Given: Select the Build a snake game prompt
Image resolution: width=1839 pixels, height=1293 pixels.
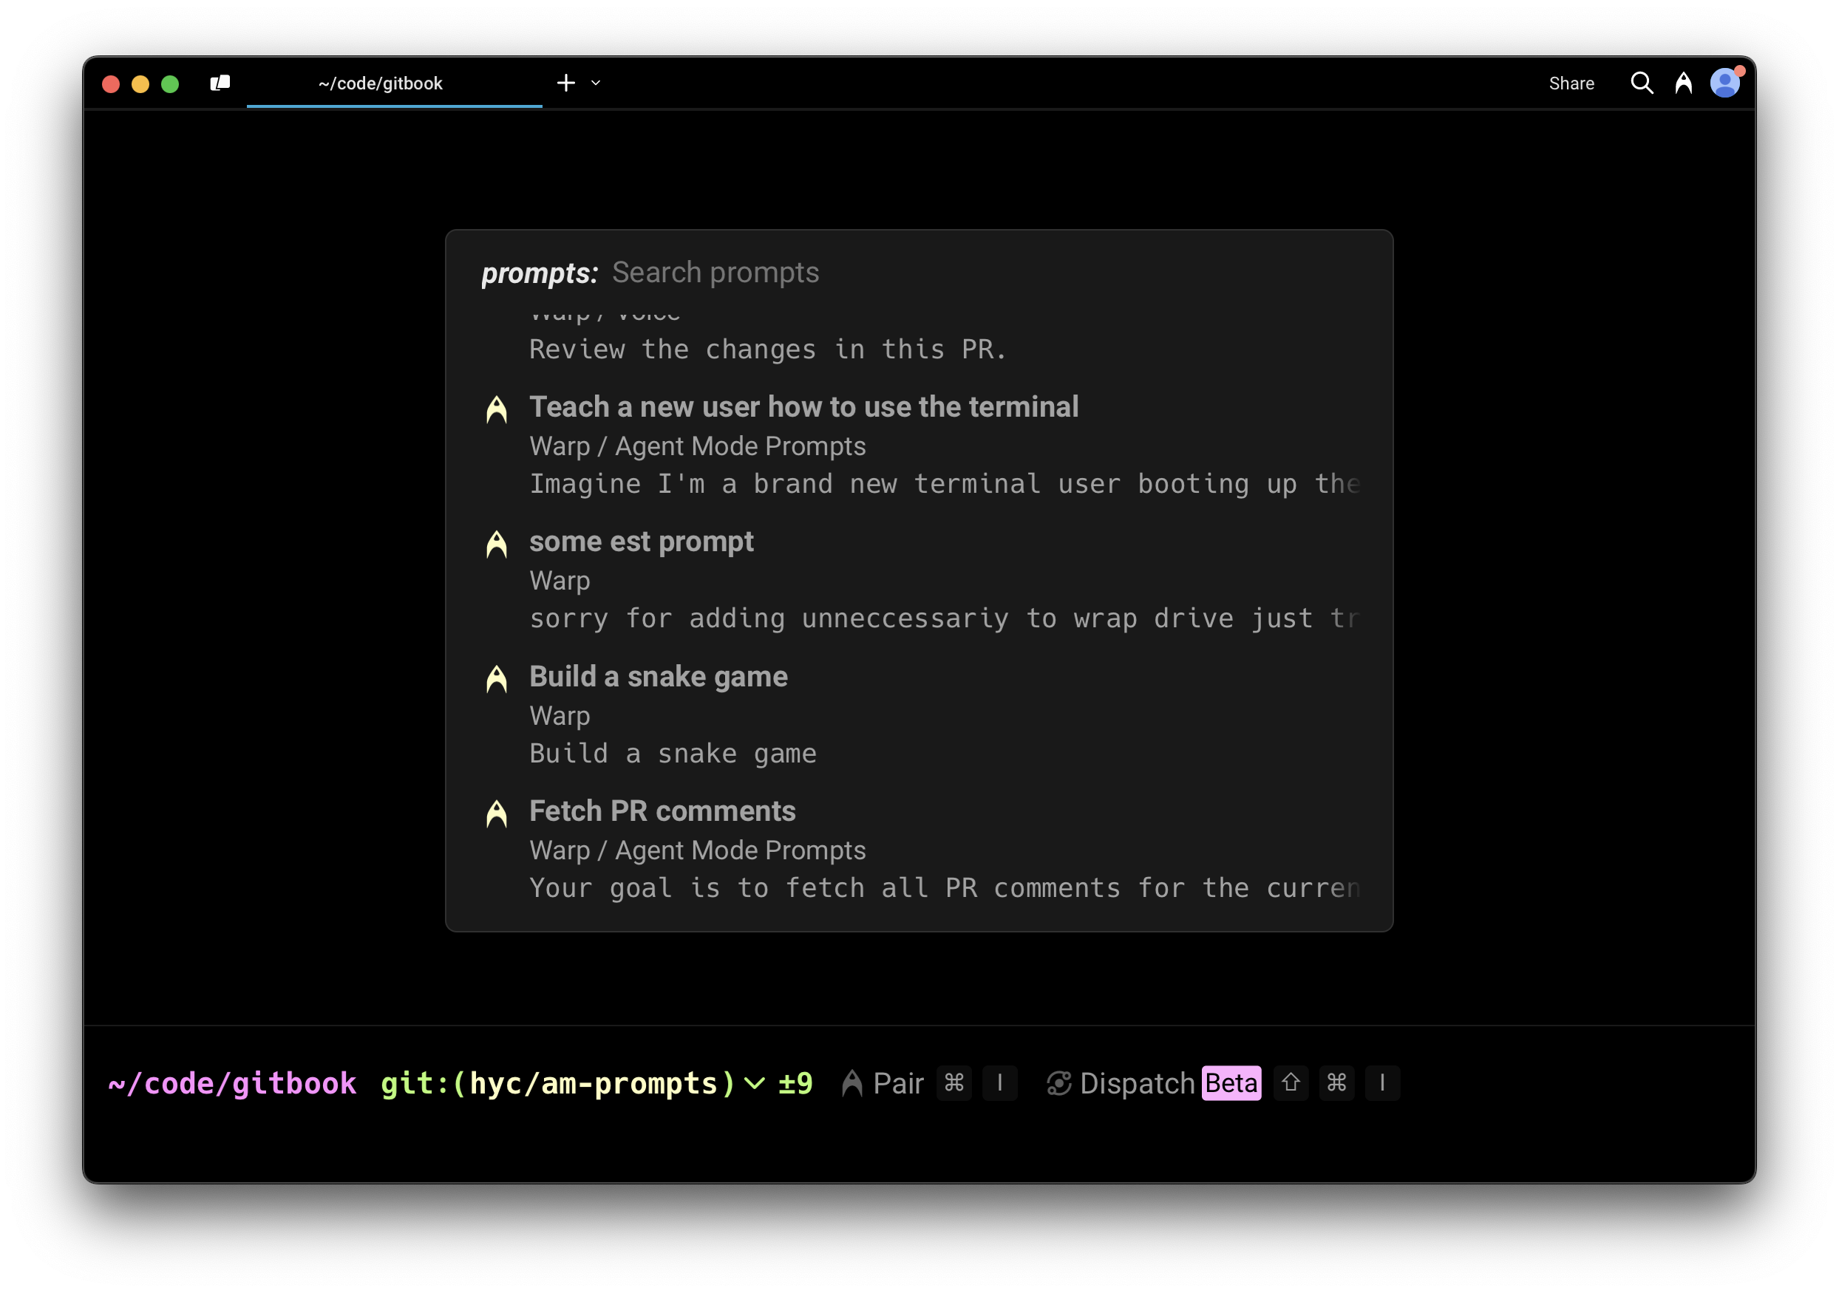Looking at the screenshot, I should [658, 677].
